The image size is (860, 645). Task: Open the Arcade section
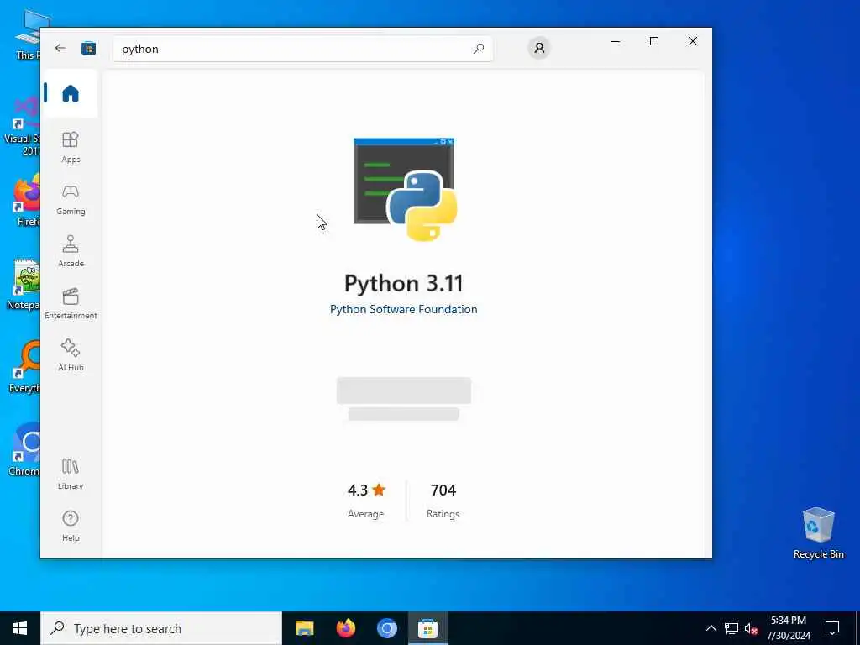click(71, 251)
